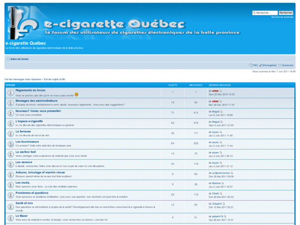The height and width of the screenshot is (225, 300).
Task: Open the Les mods. forum
Action: click(x=23, y=182)
